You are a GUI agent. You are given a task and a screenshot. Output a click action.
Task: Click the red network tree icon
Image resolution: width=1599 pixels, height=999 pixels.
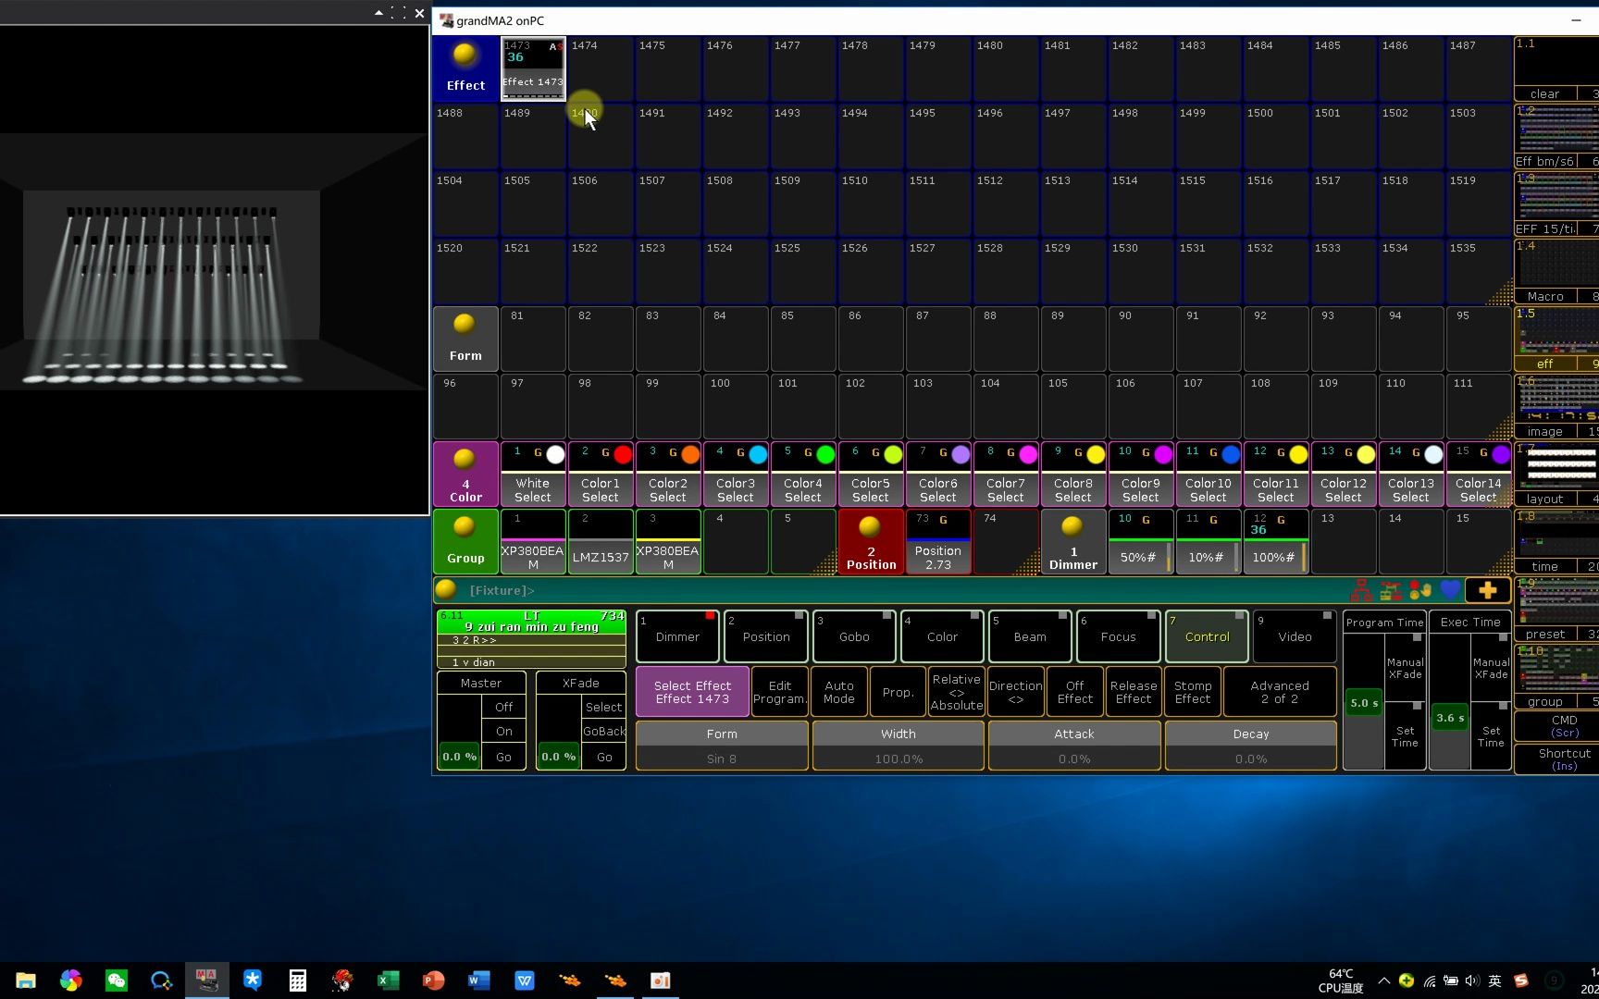[x=1361, y=590]
